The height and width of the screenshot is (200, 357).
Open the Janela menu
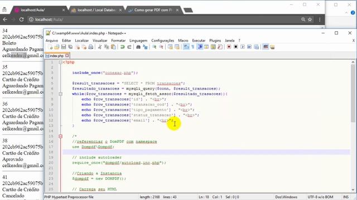(229, 41)
